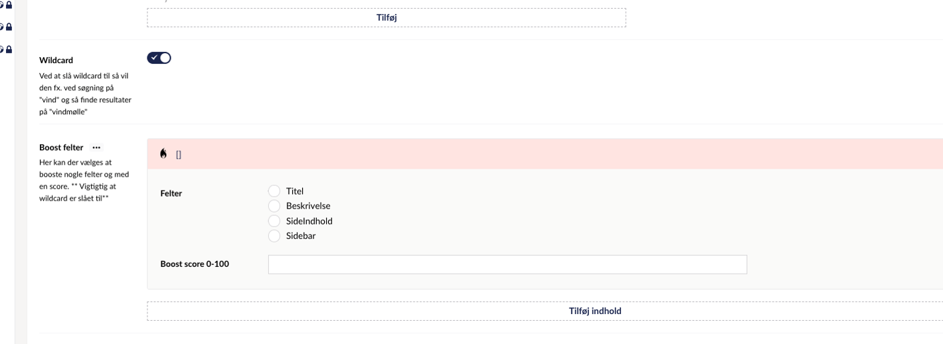Choose the Beskrivelse radio button
This screenshot has width=943, height=344.
coord(274,206)
